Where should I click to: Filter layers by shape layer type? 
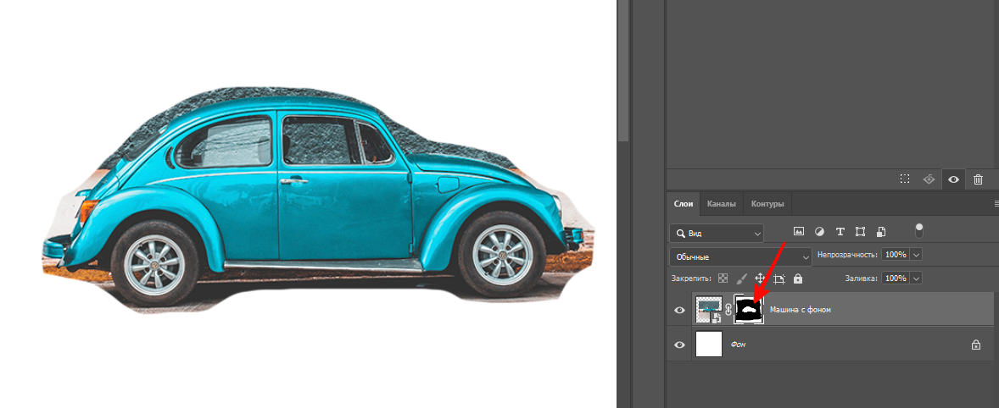coord(860,231)
